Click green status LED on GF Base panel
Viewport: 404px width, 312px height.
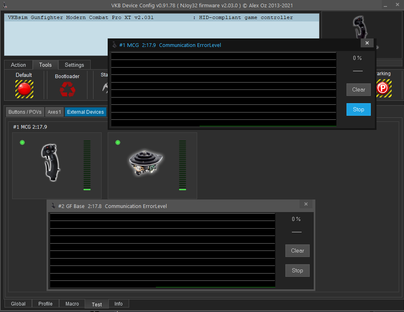pyautogui.click(x=118, y=142)
